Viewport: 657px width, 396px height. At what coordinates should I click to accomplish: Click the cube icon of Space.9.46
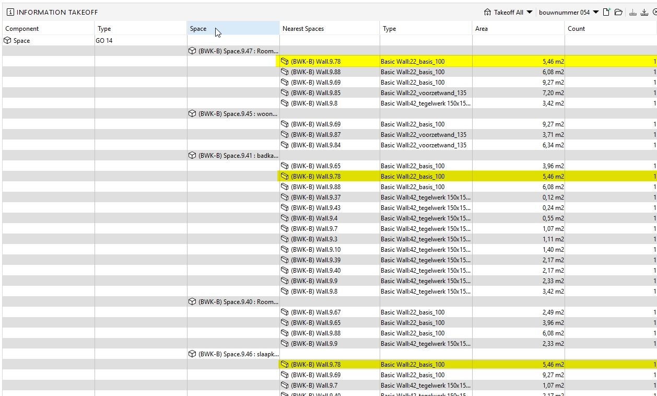(x=192, y=354)
